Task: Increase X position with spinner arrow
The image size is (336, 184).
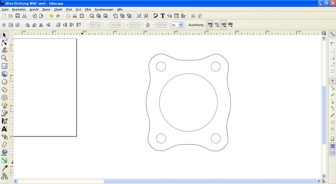Action: tap(103, 24)
